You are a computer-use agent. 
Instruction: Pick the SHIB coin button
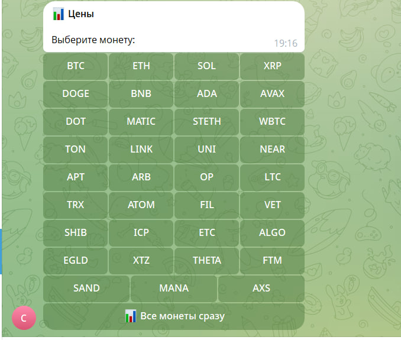tap(76, 233)
